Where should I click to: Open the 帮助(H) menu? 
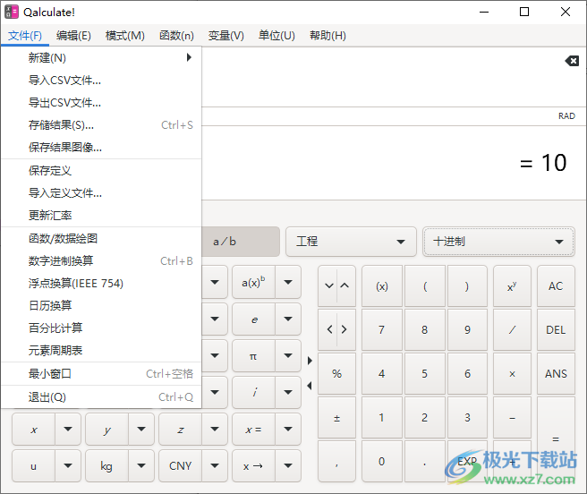pyautogui.click(x=328, y=36)
